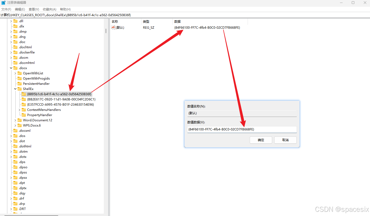Image resolution: width=370 pixels, height=216 pixels.
Task: Click the folder icon of {E357FCCD-A995-4576-B01F-234630154E96}
Action: (24, 105)
